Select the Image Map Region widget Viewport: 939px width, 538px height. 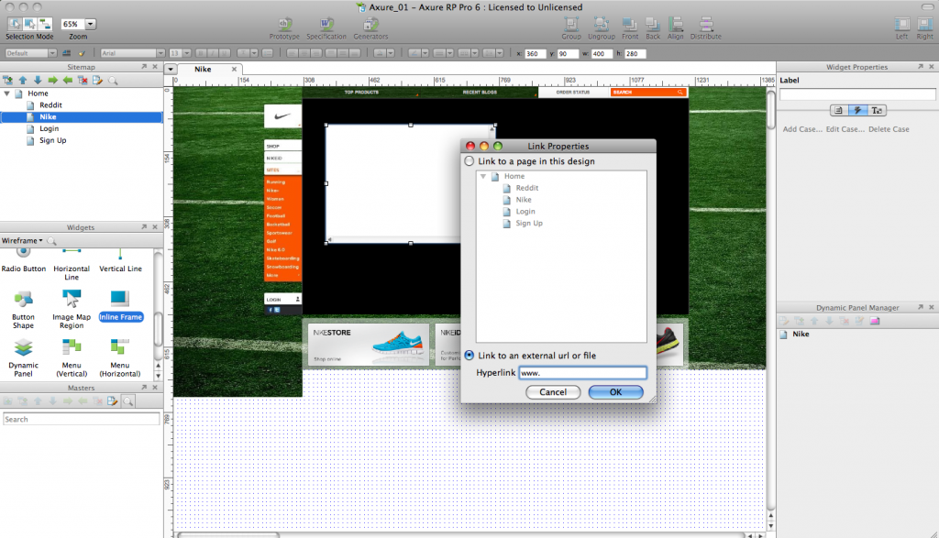(x=72, y=310)
